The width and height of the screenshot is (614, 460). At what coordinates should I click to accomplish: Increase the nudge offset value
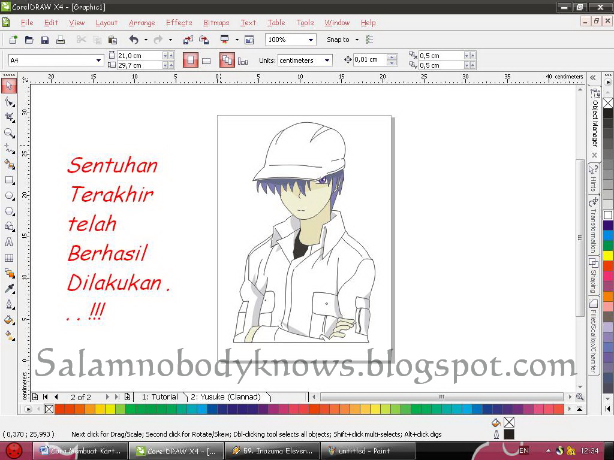click(392, 57)
